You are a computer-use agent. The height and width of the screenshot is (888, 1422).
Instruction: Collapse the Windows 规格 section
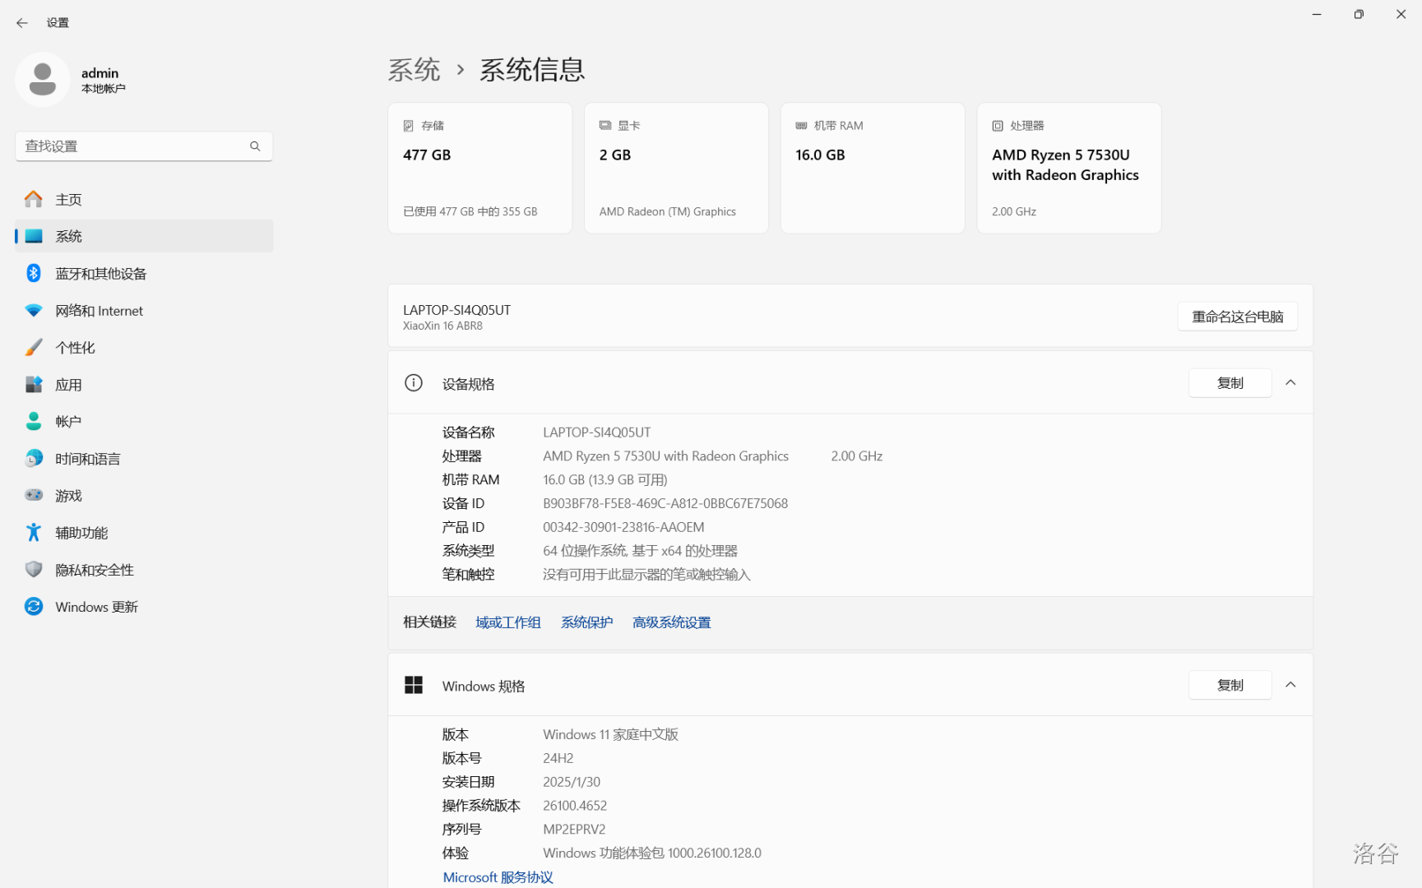click(x=1290, y=685)
